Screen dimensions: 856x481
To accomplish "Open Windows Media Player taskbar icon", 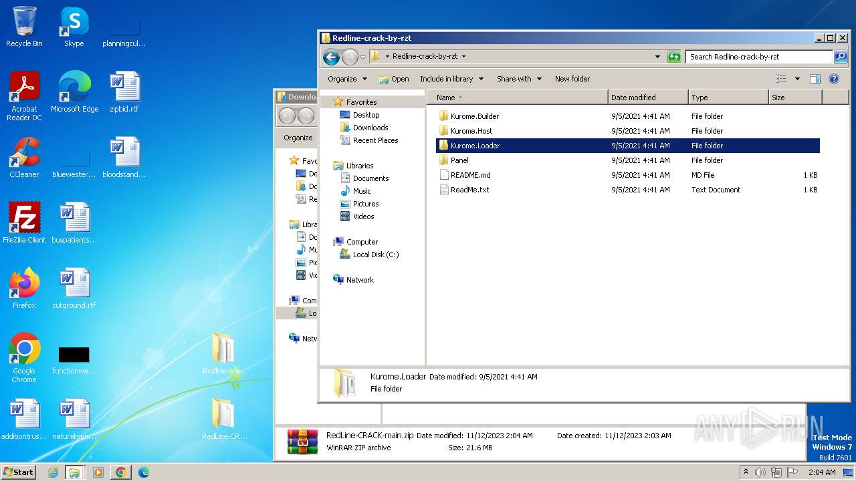I will click(98, 472).
